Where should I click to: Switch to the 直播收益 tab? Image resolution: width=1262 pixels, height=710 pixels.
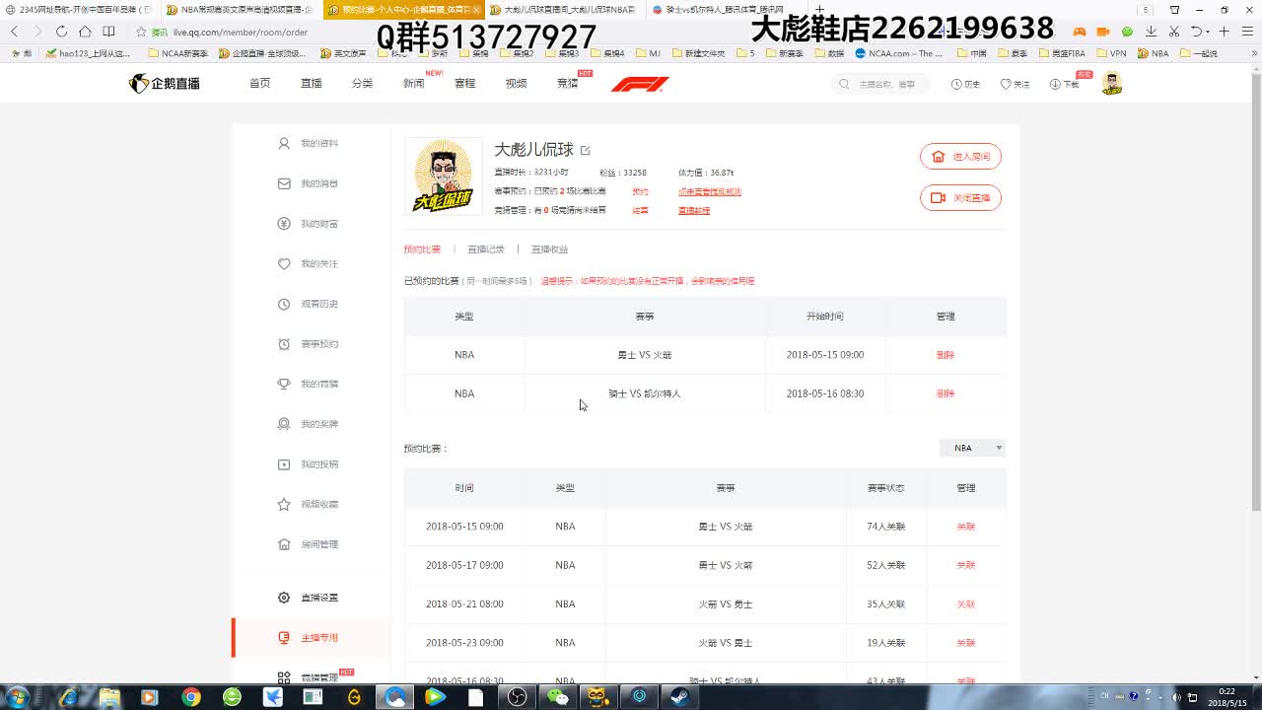coord(549,249)
